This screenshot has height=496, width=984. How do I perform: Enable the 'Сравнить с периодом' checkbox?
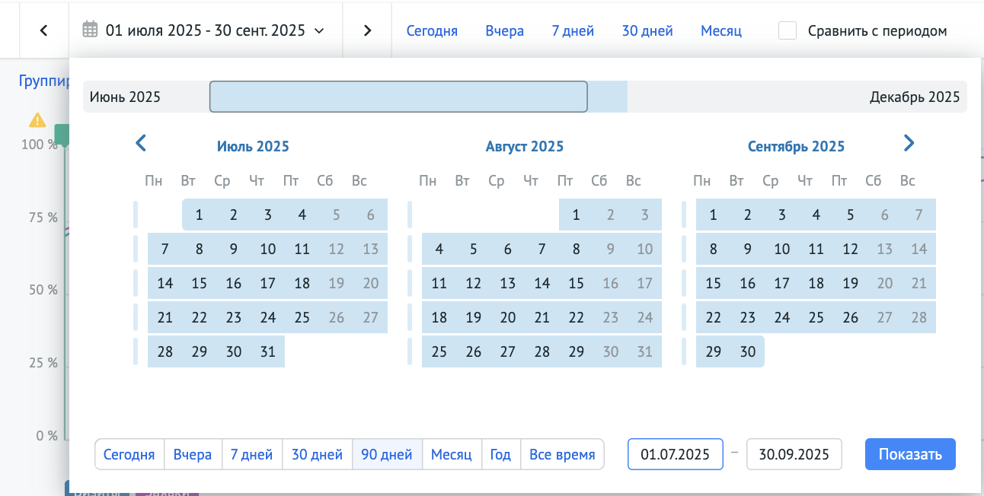click(788, 30)
